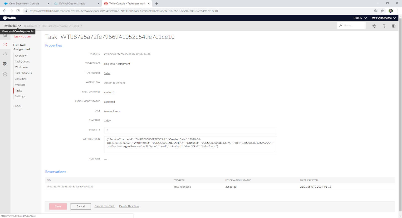402x218 pixels.
Task: Click the Task SID value WTb87e5a72fe...
Action: pyautogui.click(x=127, y=54)
